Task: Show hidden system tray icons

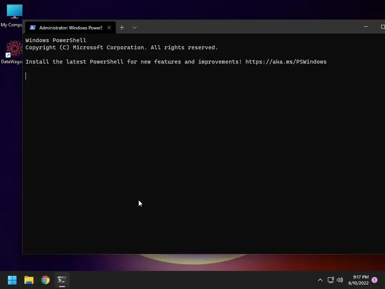Action: 320,280
